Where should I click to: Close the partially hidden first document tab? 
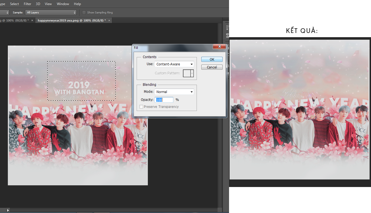pyautogui.click(x=32, y=20)
